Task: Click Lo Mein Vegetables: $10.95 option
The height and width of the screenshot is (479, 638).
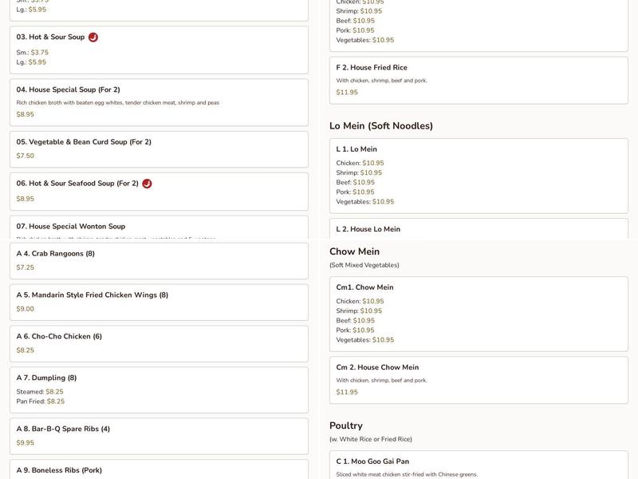Action: coord(365,202)
